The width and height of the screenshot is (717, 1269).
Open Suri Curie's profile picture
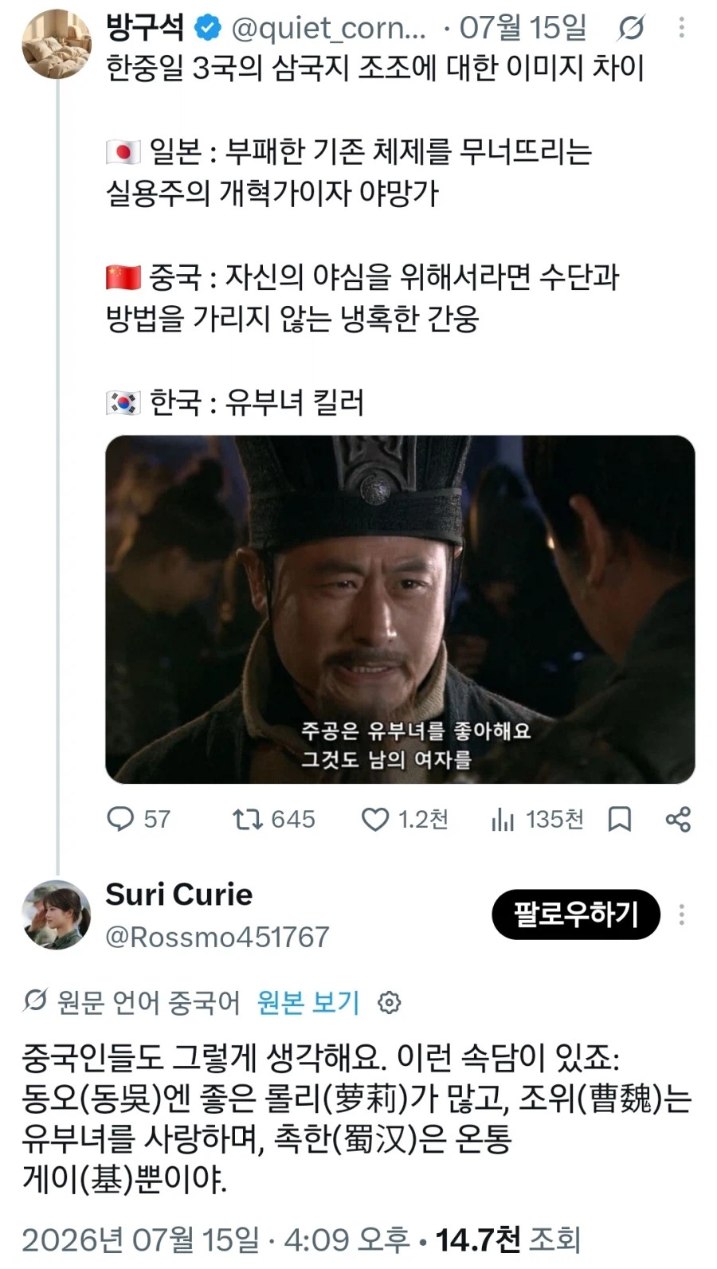click(x=57, y=915)
